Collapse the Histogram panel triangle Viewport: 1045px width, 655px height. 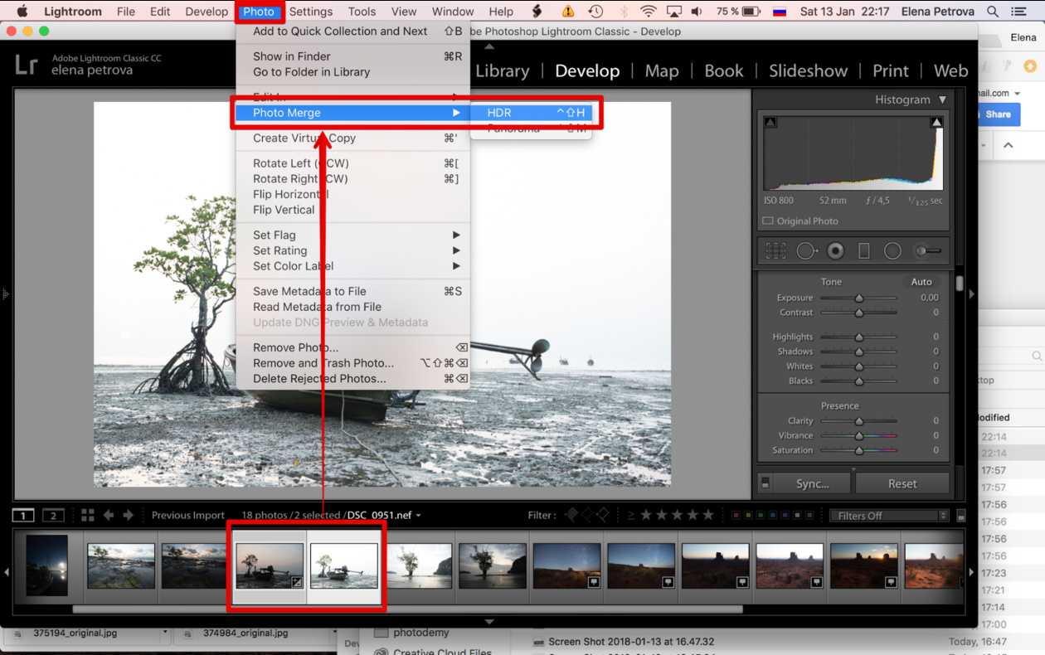[x=942, y=99]
